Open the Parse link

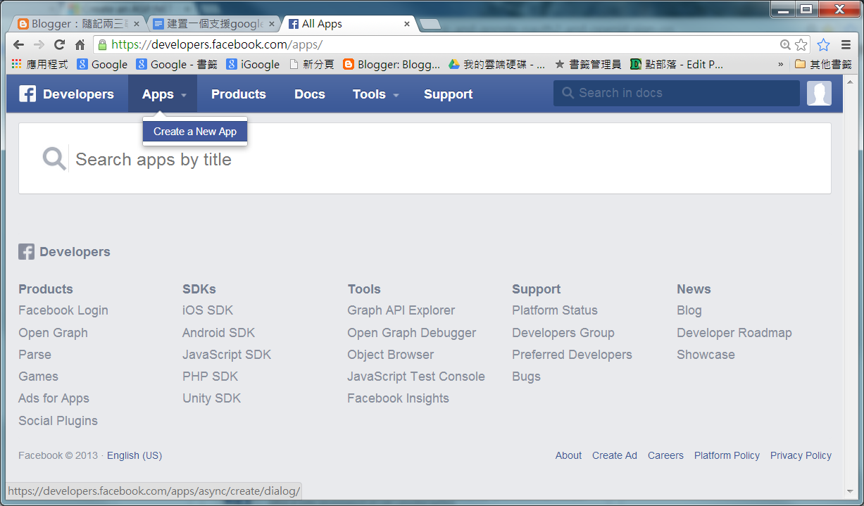click(35, 355)
